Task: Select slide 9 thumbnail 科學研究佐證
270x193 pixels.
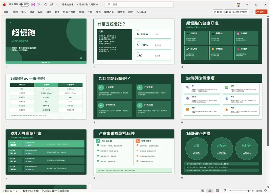Action: click(221, 152)
